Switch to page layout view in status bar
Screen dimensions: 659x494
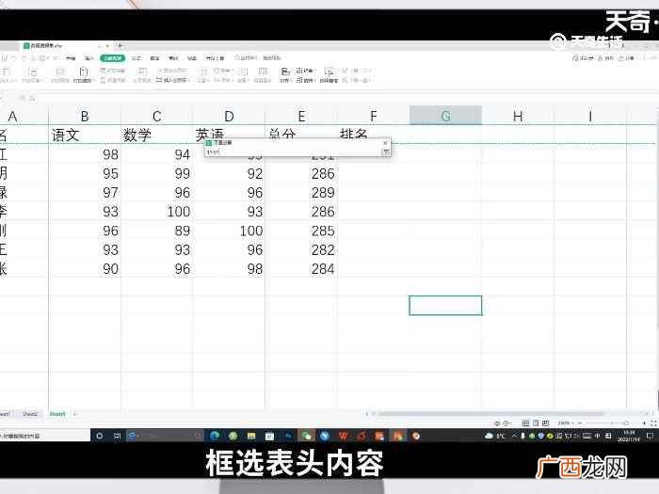click(x=536, y=423)
